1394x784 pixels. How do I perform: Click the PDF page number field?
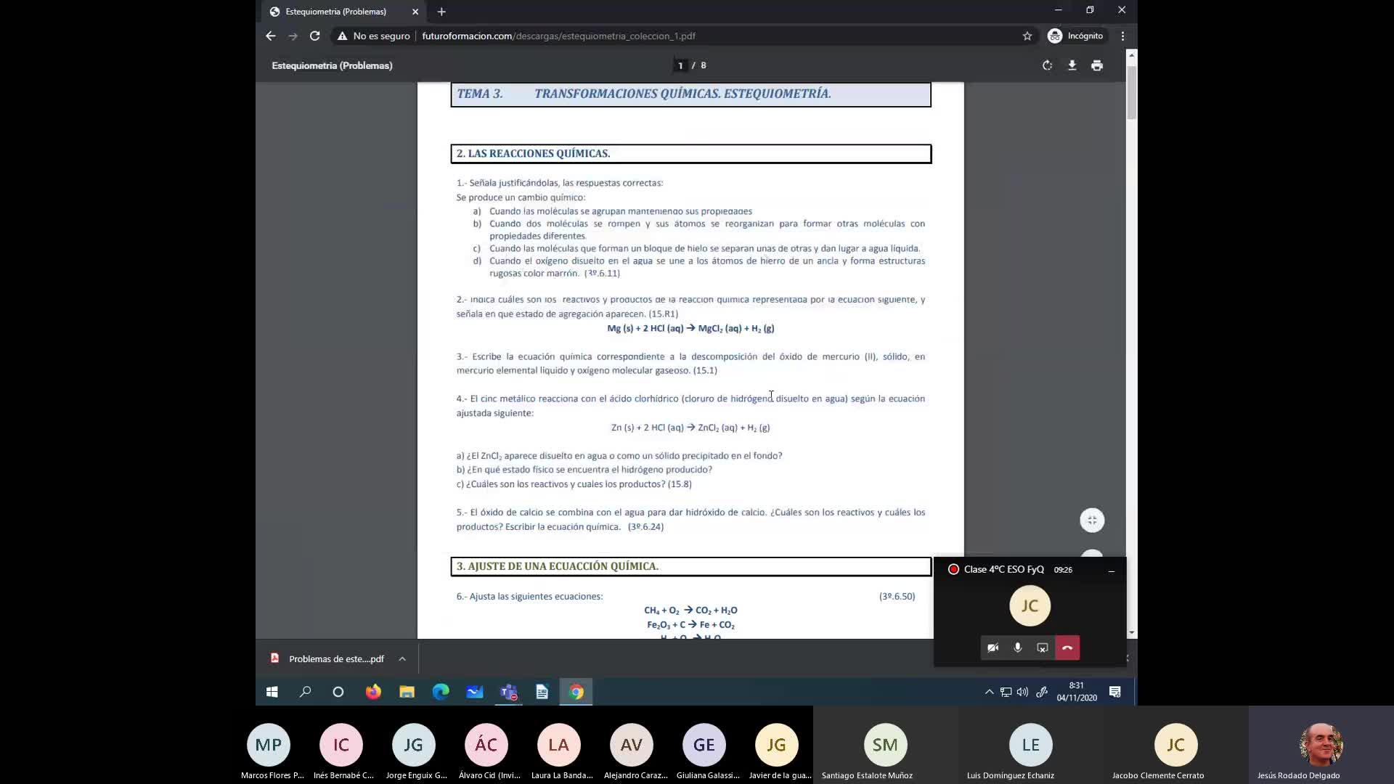point(680,65)
